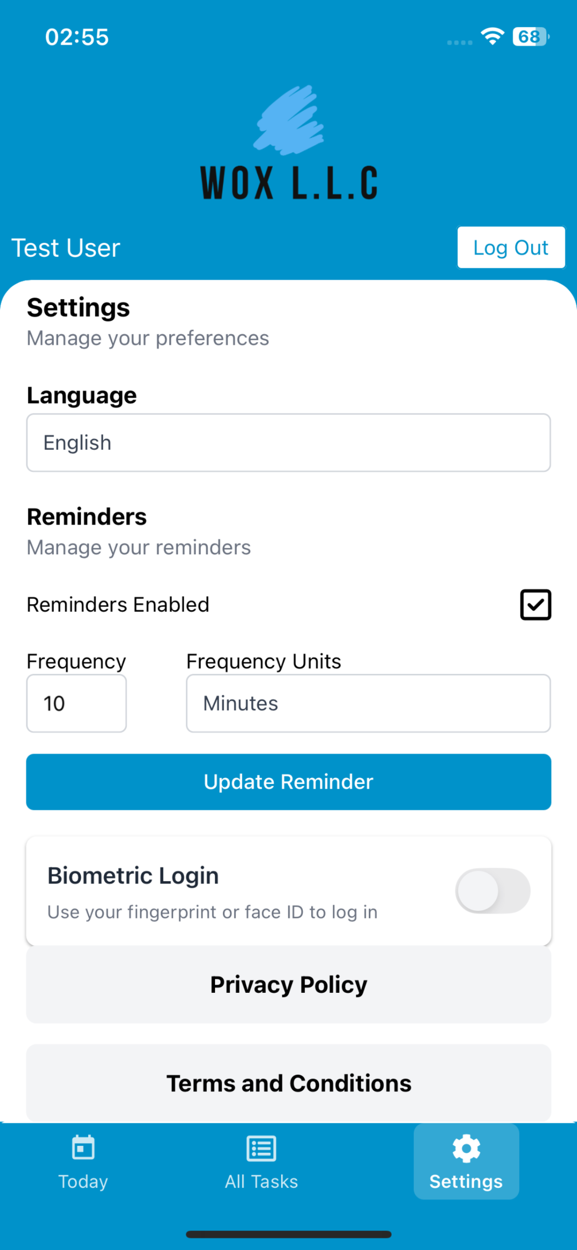Open the Privacy Policy link
577x1250 pixels.
[288, 984]
